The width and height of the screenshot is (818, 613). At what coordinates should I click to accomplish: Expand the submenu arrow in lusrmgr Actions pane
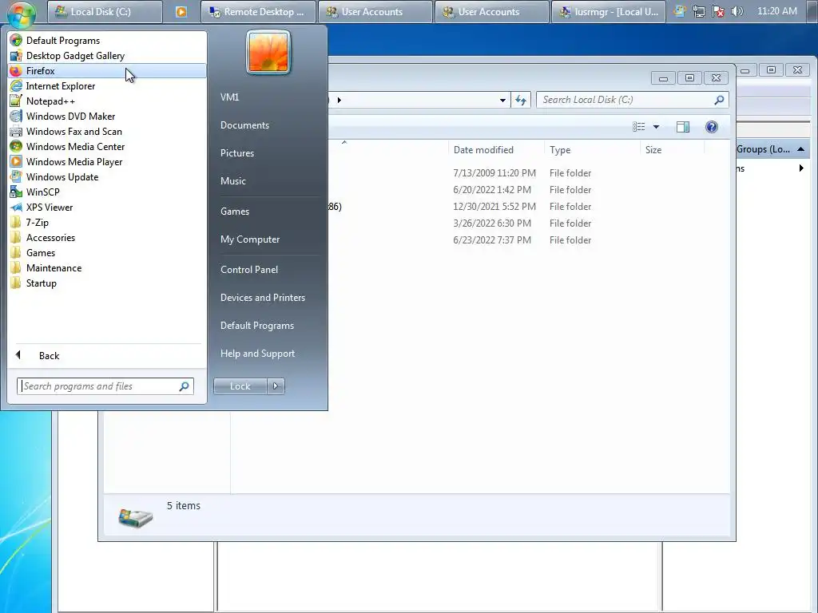(801, 168)
